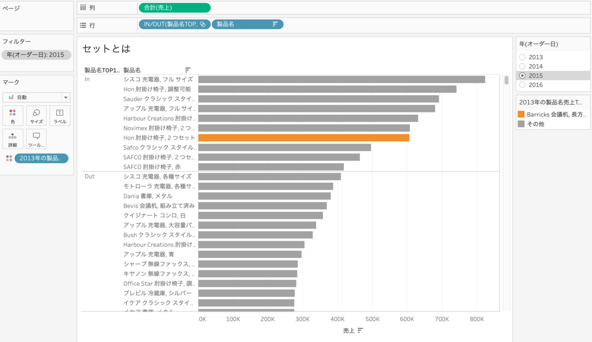
Task: Click the IN/OUT(製品名TOP..) row pill
Action: [x=175, y=24]
